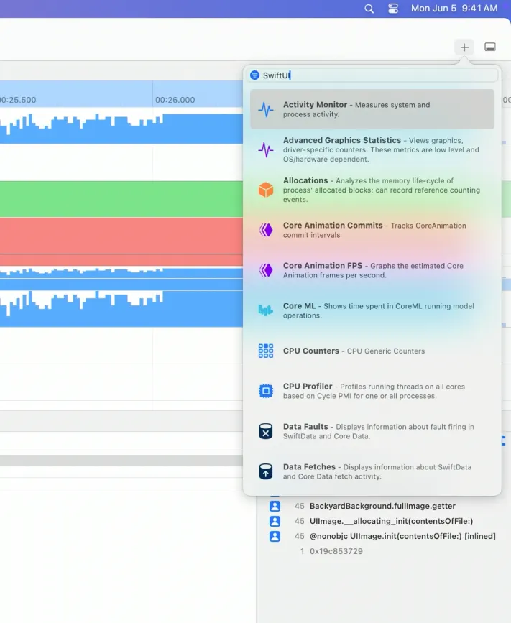The height and width of the screenshot is (623, 511).
Task: Select Core Animation Commits instrument
Action: pyautogui.click(x=372, y=230)
